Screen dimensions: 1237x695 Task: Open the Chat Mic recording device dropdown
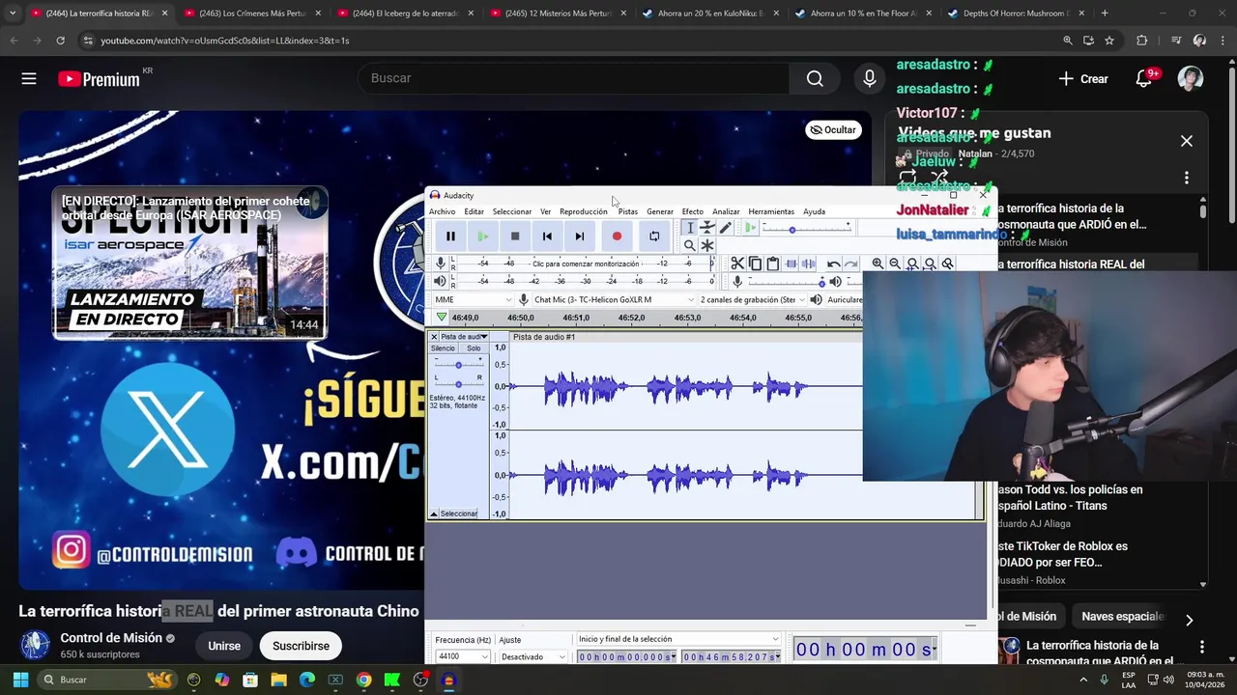point(615,299)
